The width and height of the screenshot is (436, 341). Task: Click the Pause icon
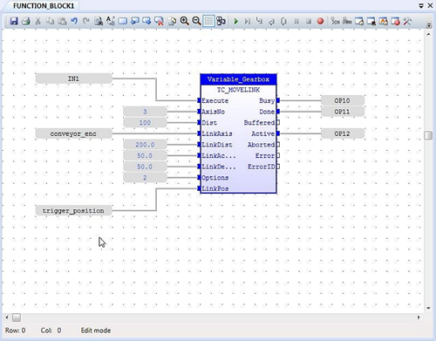click(x=296, y=21)
